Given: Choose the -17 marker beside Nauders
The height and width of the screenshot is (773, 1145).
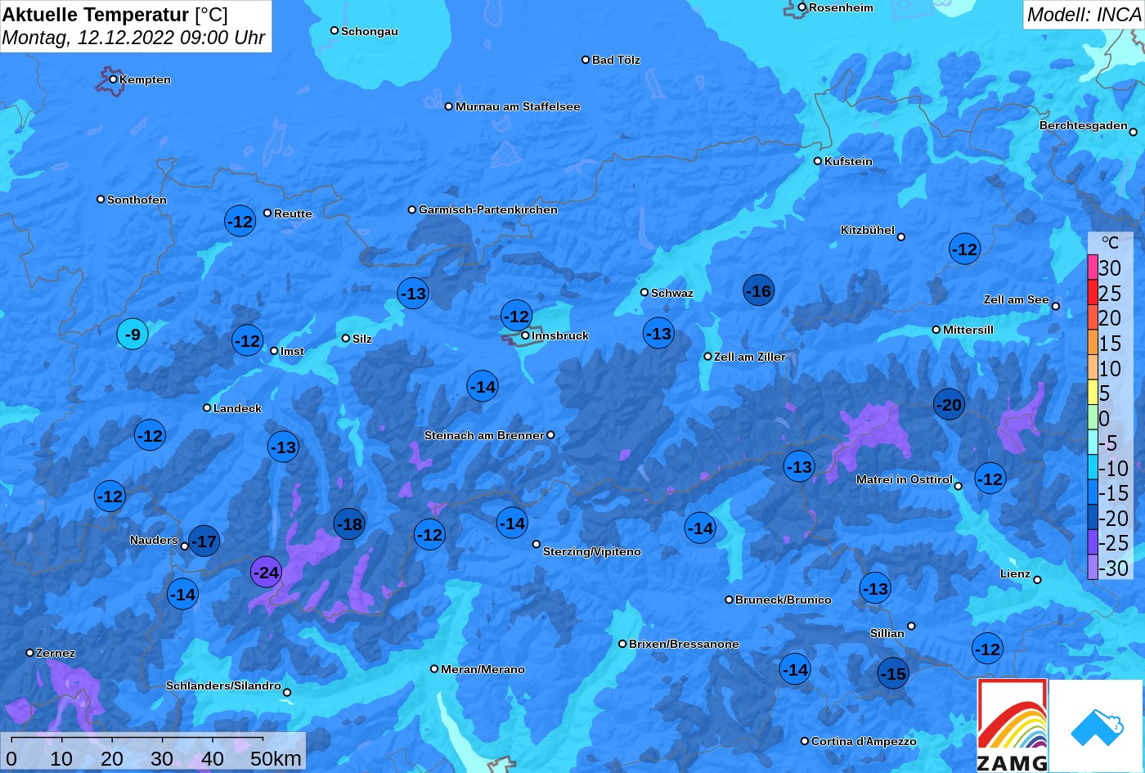Looking at the screenshot, I should pos(204,541).
